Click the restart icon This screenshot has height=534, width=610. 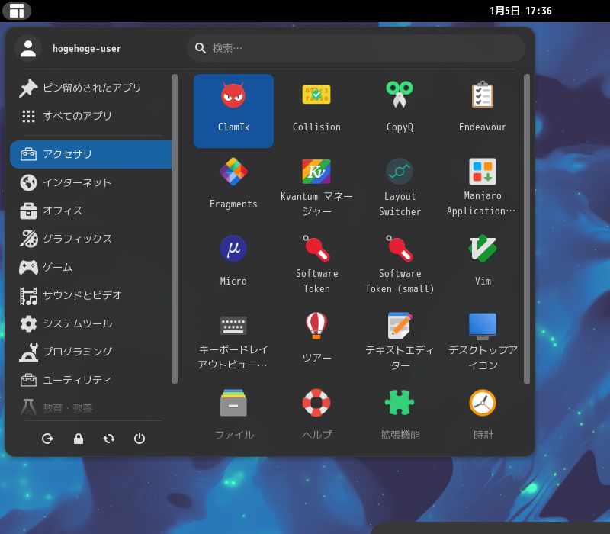pos(109,439)
